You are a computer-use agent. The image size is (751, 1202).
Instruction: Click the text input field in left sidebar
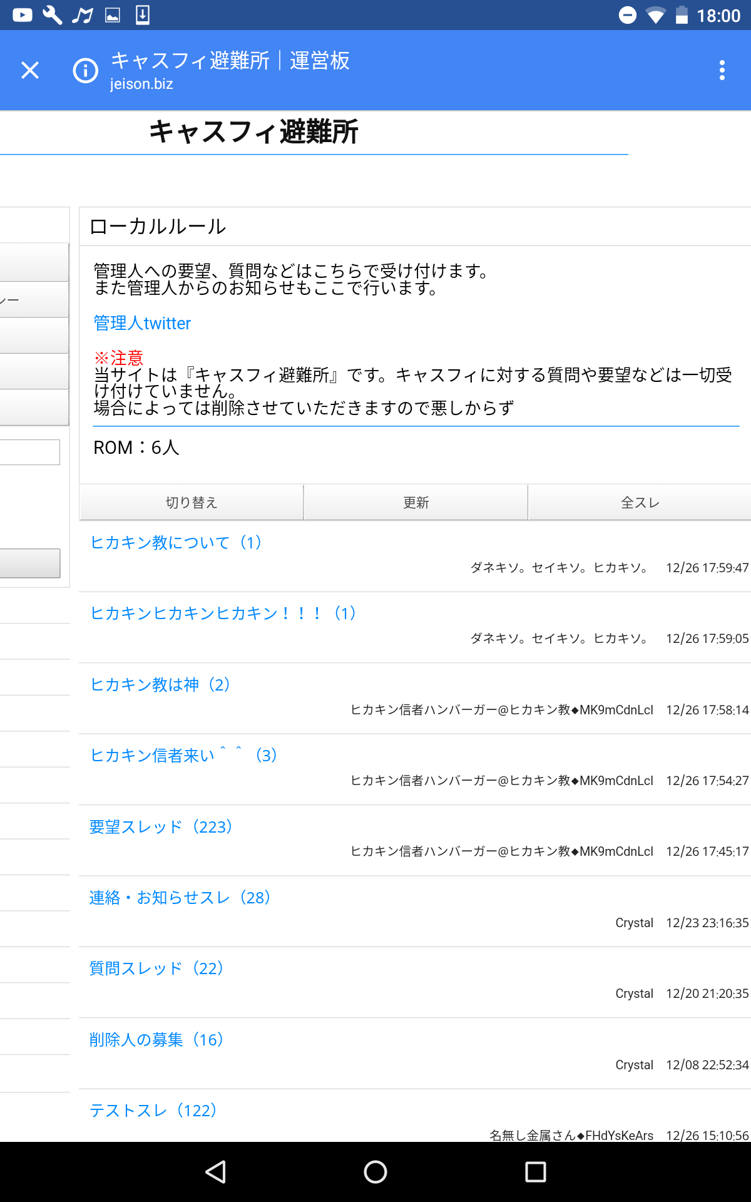click(x=30, y=452)
